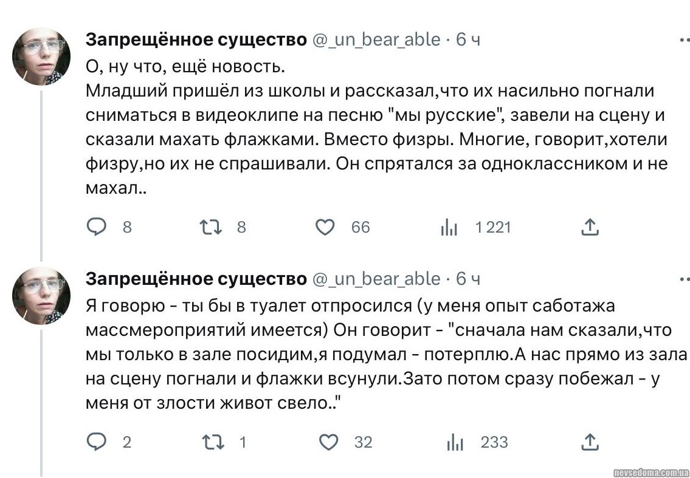
Task: Open profile avatar on the first tweet
Action: click(x=41, y=56)
